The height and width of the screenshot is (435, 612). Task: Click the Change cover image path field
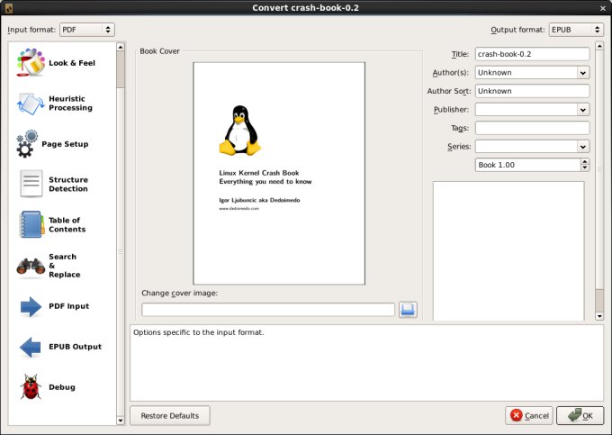[x=268, y=310]
